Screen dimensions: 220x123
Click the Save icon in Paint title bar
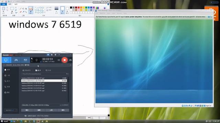[x=6, y=1]
